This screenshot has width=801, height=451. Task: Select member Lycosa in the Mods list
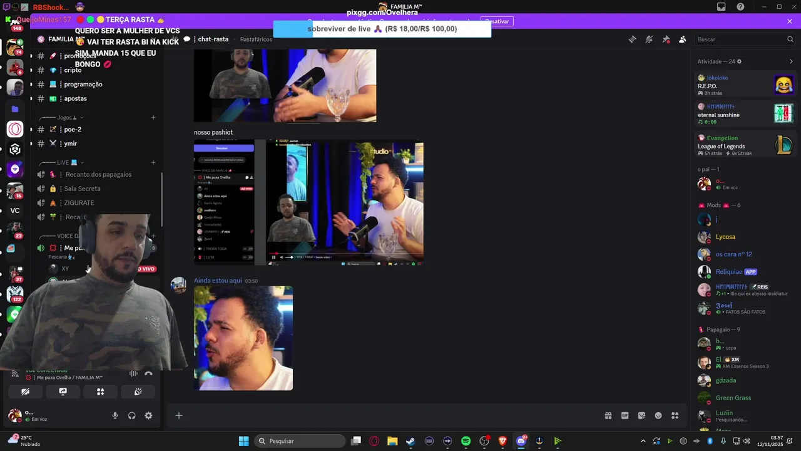(x=745, y=237)
